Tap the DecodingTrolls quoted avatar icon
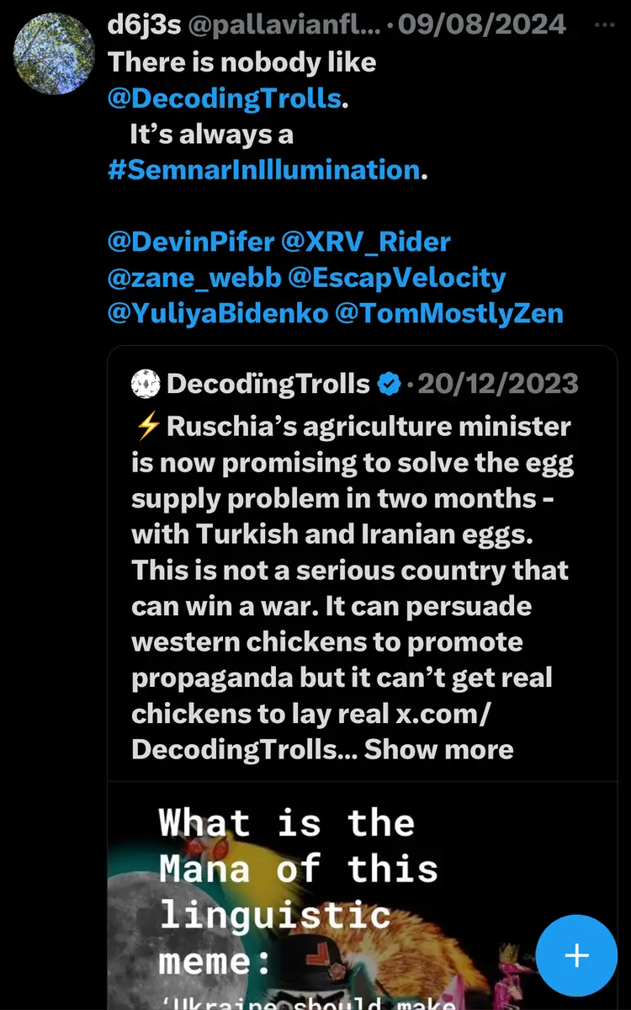631x1010 pixels. [146, 385]
